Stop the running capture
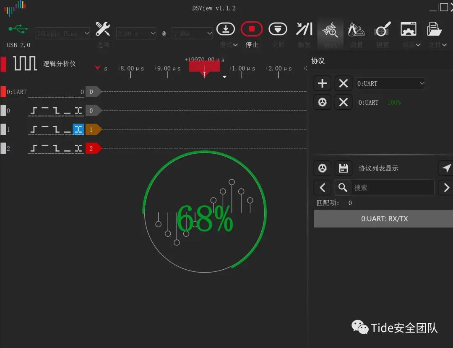Image resolution: width=453 pixels, height=348 pixels. point(252,29)
